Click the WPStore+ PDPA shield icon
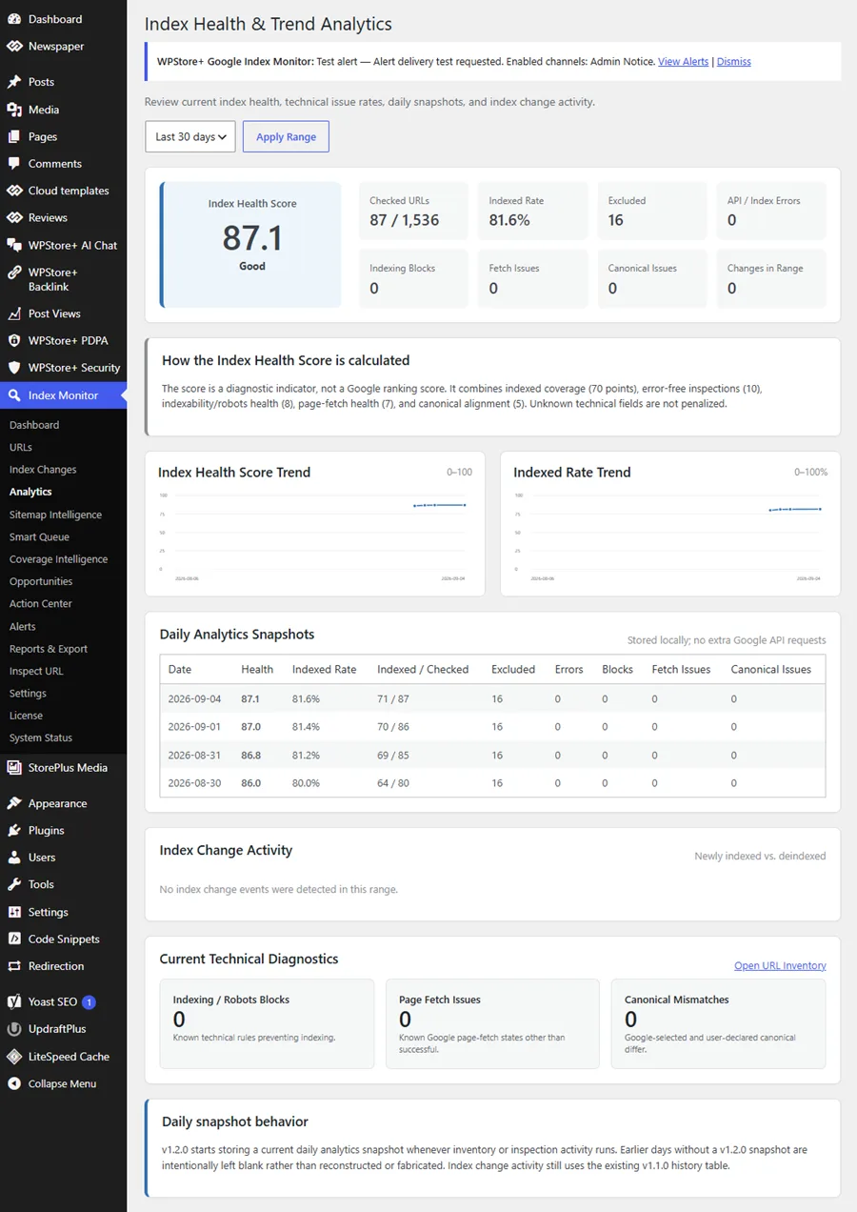Image resolution: width=857 pixels, height=1212 pixels. point(14,340)
